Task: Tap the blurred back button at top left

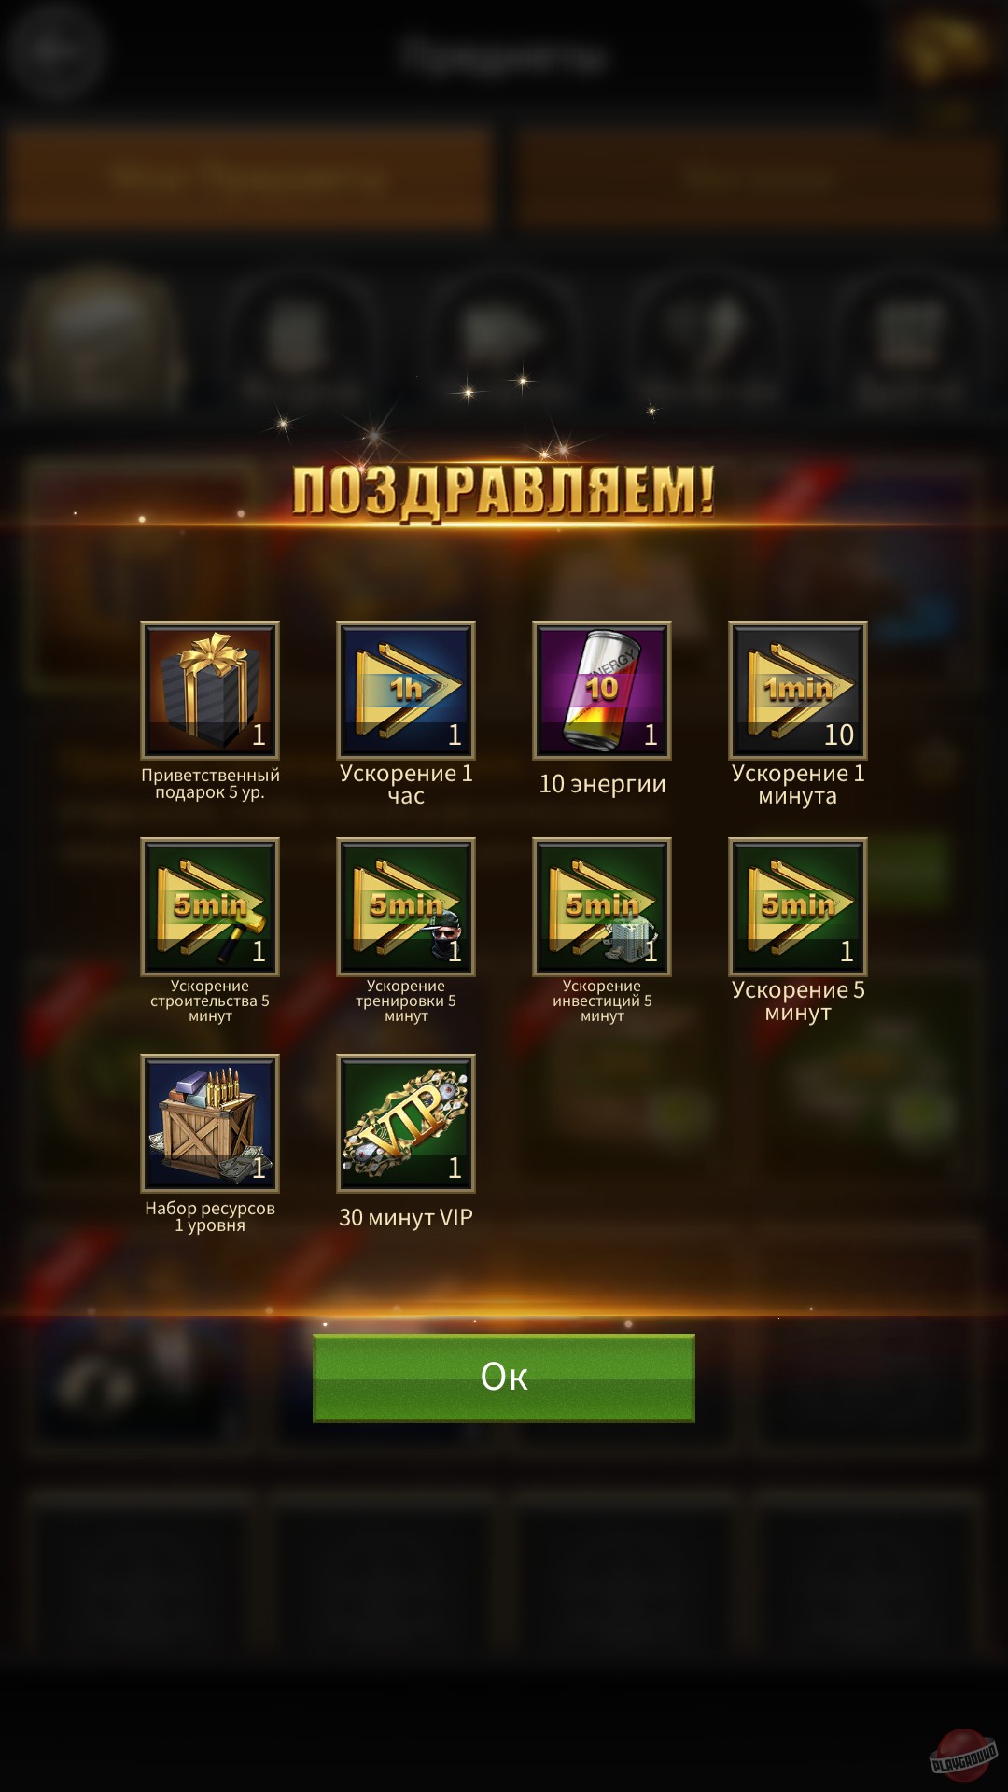Action: (x=54, y=49)
